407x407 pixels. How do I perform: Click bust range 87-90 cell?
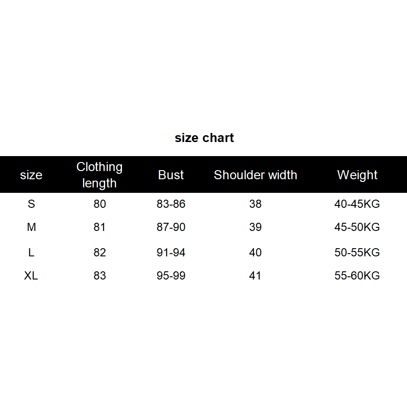pyautogui.click(x=171, y=227)
